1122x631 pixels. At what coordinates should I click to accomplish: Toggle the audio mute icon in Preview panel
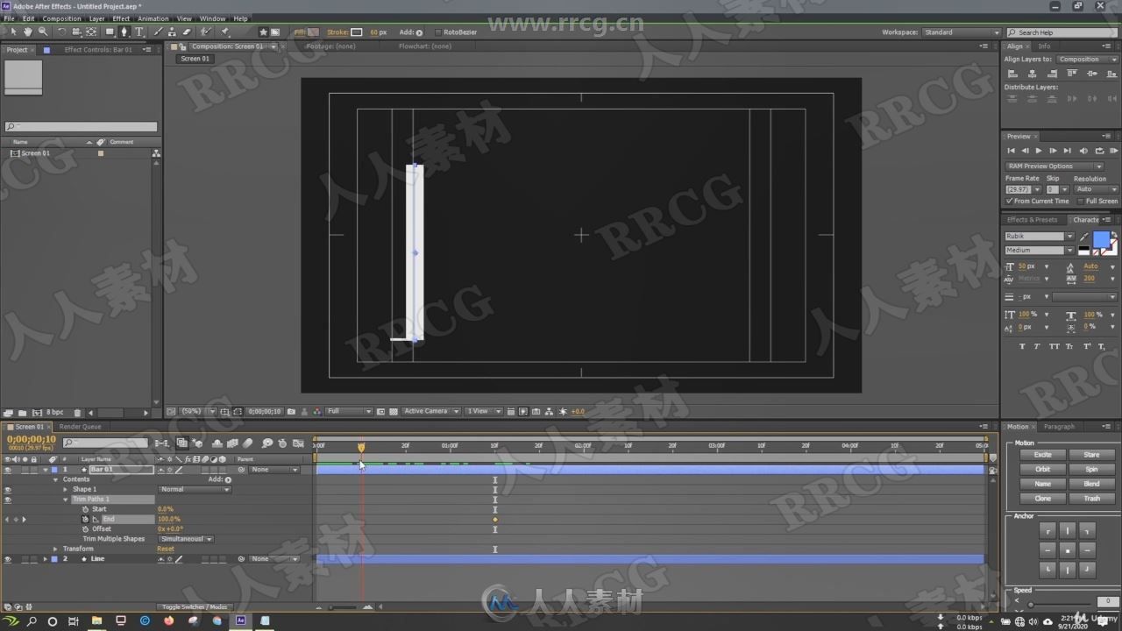point(1083,151)
